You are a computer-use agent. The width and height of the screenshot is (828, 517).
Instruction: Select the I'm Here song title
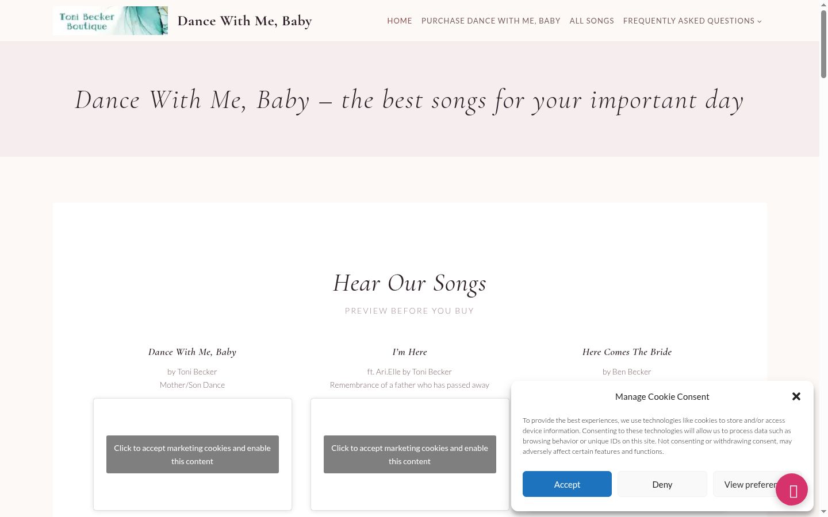pyautogui.click(x=410, y=352)
